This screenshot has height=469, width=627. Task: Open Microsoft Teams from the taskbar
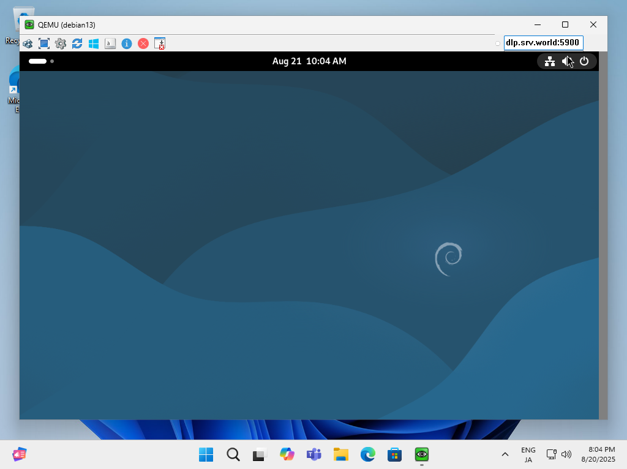(x=314, y=454)
